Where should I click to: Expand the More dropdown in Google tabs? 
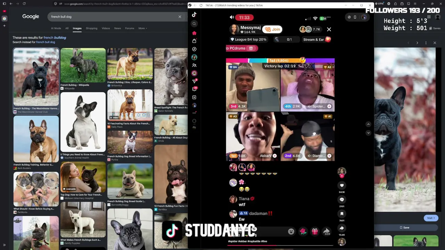[x=143, y=28]
